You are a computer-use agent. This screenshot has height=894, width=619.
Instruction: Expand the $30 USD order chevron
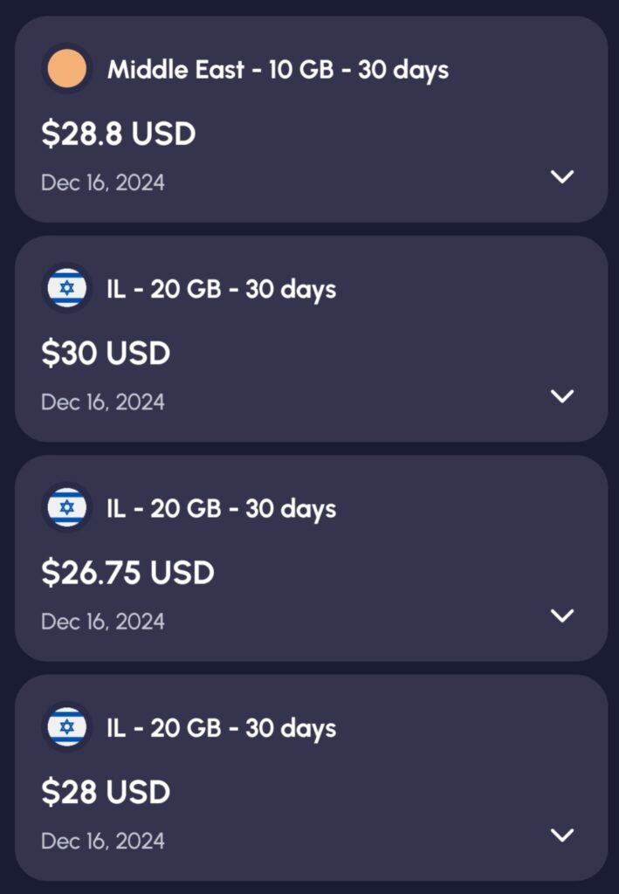coord(562,396)
